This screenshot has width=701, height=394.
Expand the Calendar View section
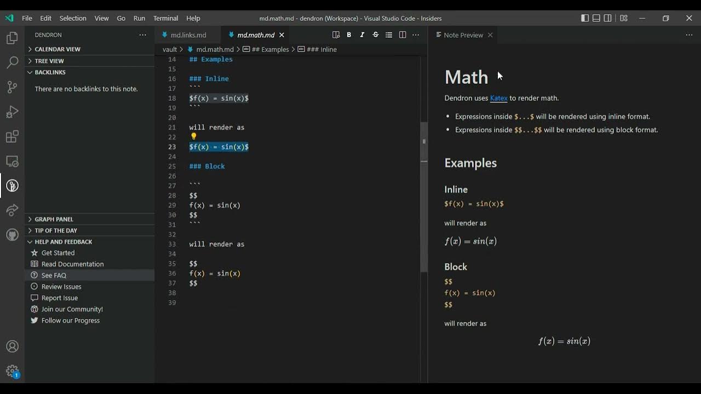tap(90, 49)
